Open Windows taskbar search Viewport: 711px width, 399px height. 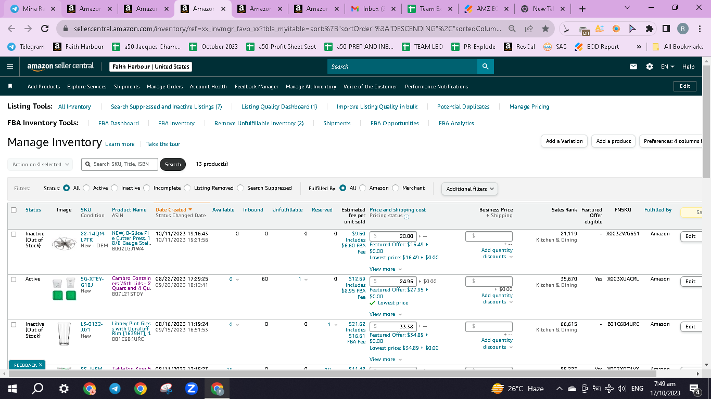tap(37, 389)
